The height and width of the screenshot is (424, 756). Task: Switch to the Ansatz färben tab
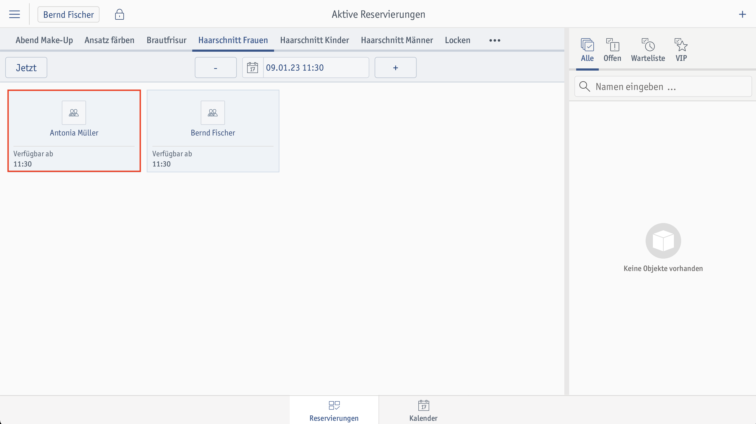tap(110, 40)
